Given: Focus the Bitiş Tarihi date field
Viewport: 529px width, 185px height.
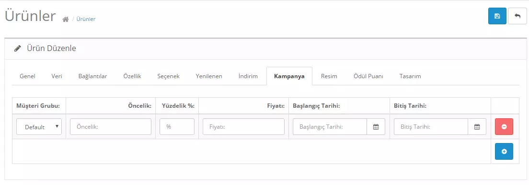Looking at the screenshot, I should pos(431,127).
